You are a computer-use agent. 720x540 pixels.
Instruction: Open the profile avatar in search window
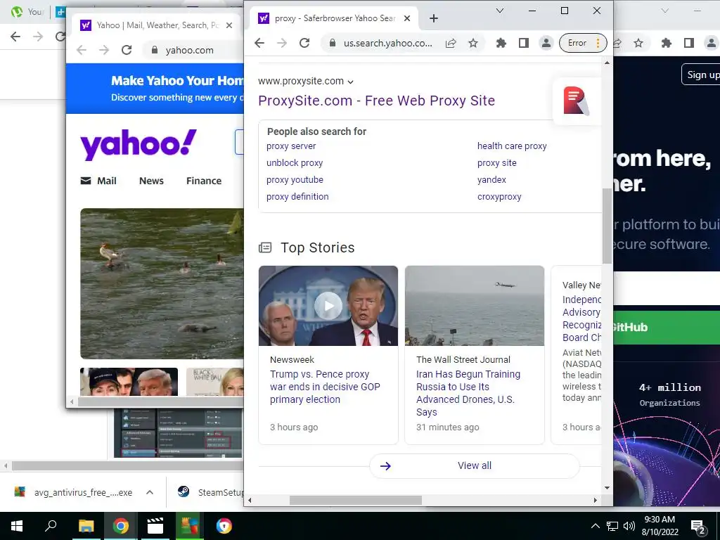pyautogui.click(x=546, y=43)
